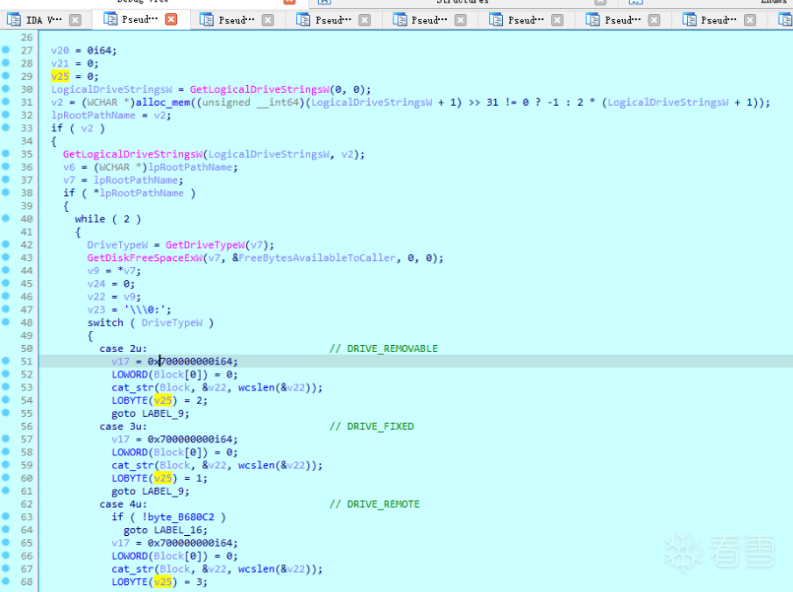Select highlighted v25 on line 29
This screenshot has width=793, height=592.
pyautogui.click(x=60, y=76)
